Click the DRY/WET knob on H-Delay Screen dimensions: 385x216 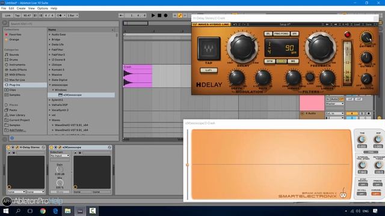(x=366, y=38)
